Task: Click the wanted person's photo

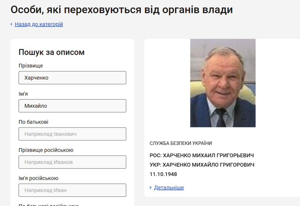Action: (223, 83)
